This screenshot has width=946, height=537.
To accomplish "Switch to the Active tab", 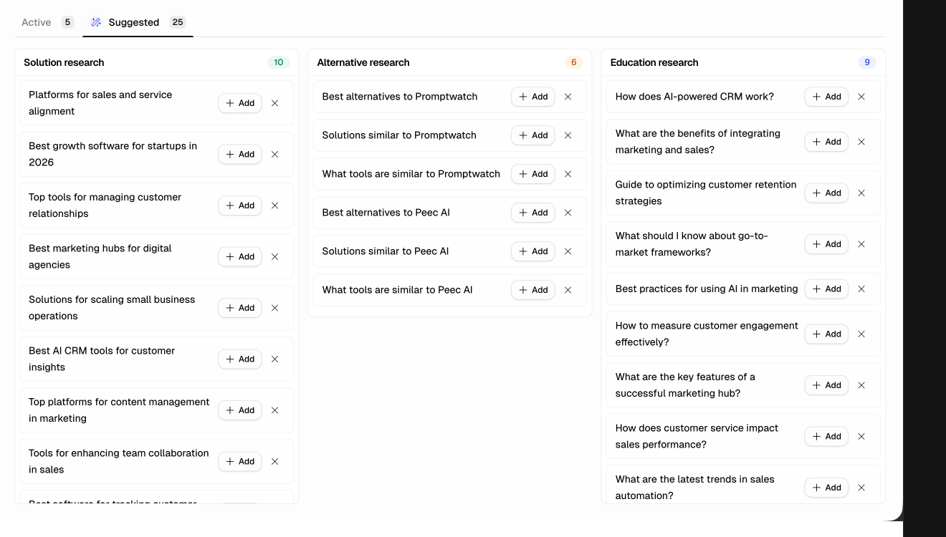I will coord(36,22).
